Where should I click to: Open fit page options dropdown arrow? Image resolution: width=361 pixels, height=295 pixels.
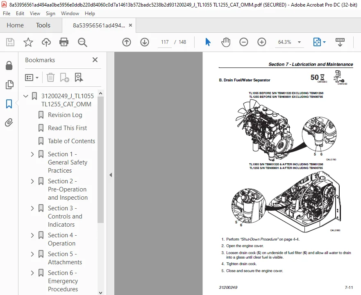coord(325,42)
